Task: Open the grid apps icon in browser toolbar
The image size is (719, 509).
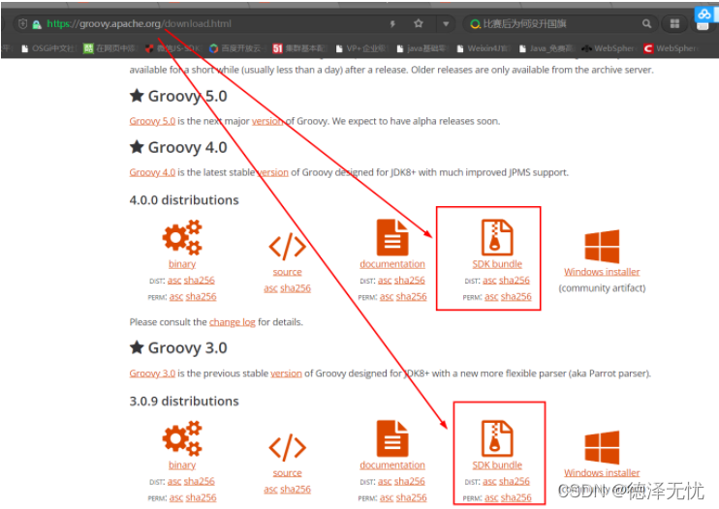Action: [x=674, y=24]
